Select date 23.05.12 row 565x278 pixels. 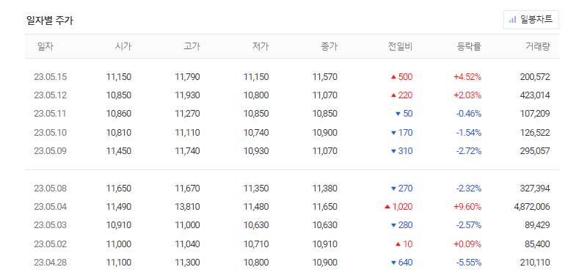pos(292,95)
